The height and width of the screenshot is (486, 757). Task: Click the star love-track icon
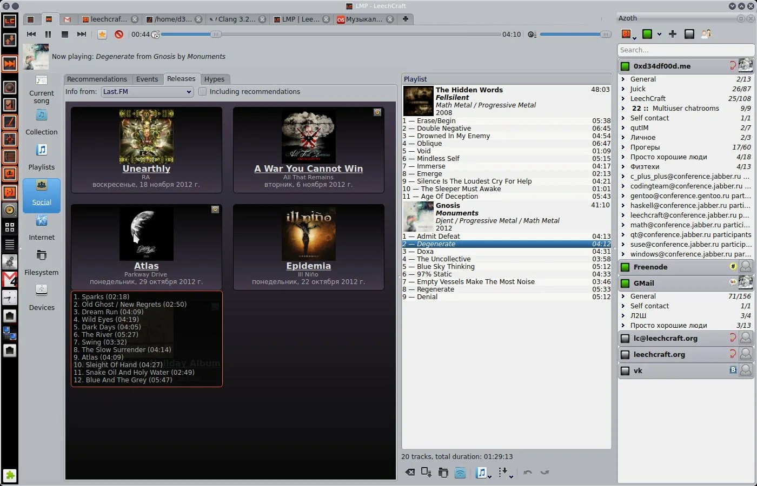point(102,35)
